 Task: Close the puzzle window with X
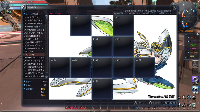(174, 8)
